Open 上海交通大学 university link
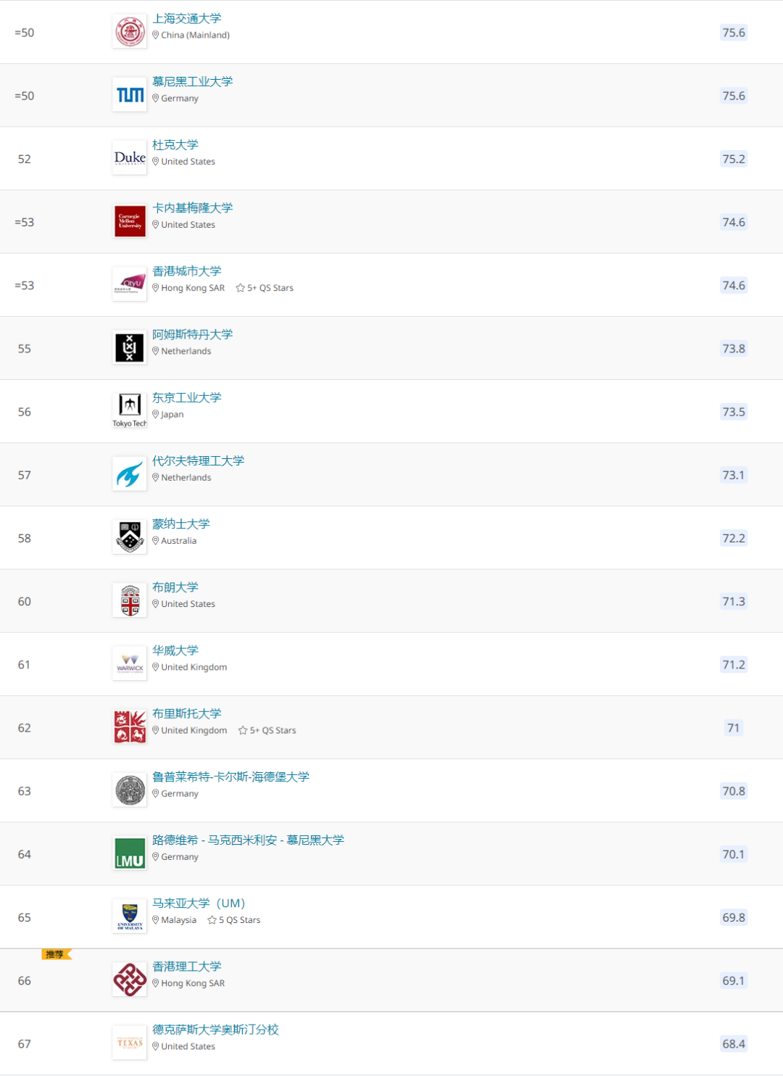This screenshot has height=1076, width=783. pos(187,19)
